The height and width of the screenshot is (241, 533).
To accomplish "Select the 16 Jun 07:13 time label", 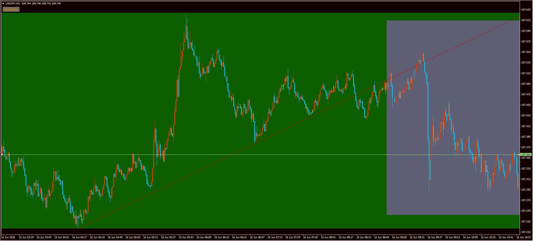I will click(275, 237).
